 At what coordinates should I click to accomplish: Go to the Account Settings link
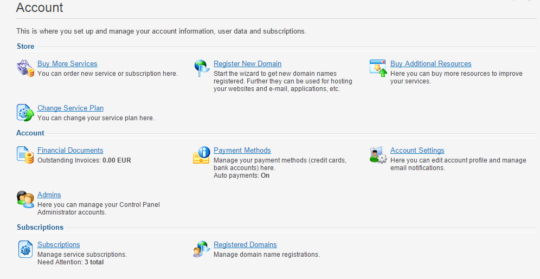click(x=417, y=151)
